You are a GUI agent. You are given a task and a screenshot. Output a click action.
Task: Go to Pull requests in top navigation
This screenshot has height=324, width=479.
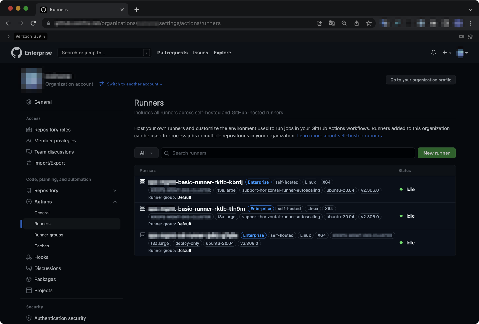pyautogui.click(x=172, y=53)
